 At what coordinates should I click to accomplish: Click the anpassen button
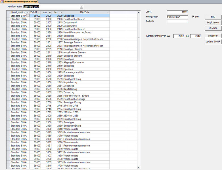(x=213, y=36)
